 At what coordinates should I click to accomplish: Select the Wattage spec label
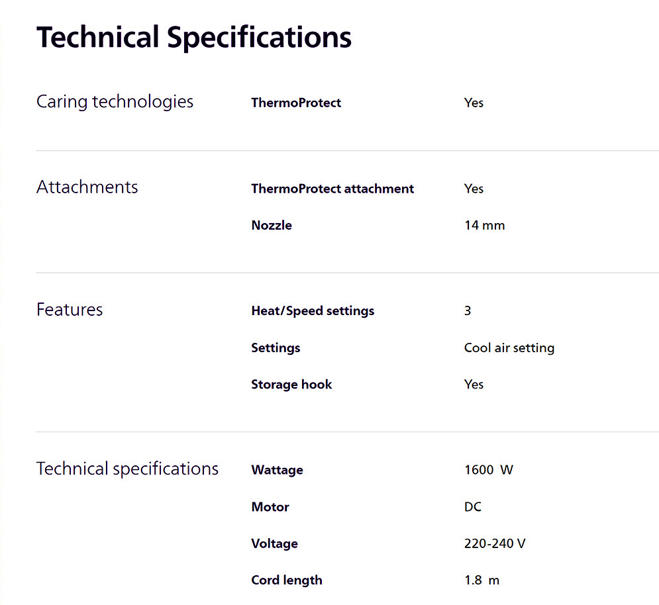pyautogui.click(x=277, y=470)
